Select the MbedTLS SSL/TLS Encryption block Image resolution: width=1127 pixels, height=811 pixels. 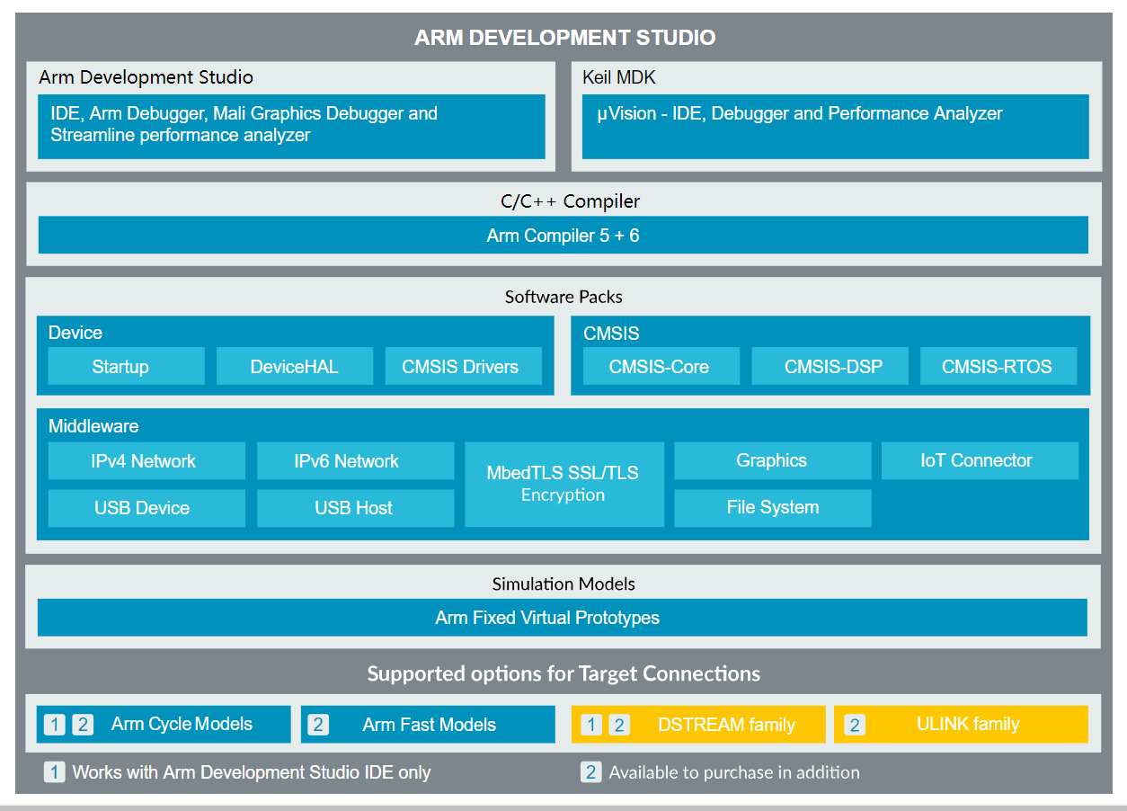pyautogui.click(x=563, y=484)
